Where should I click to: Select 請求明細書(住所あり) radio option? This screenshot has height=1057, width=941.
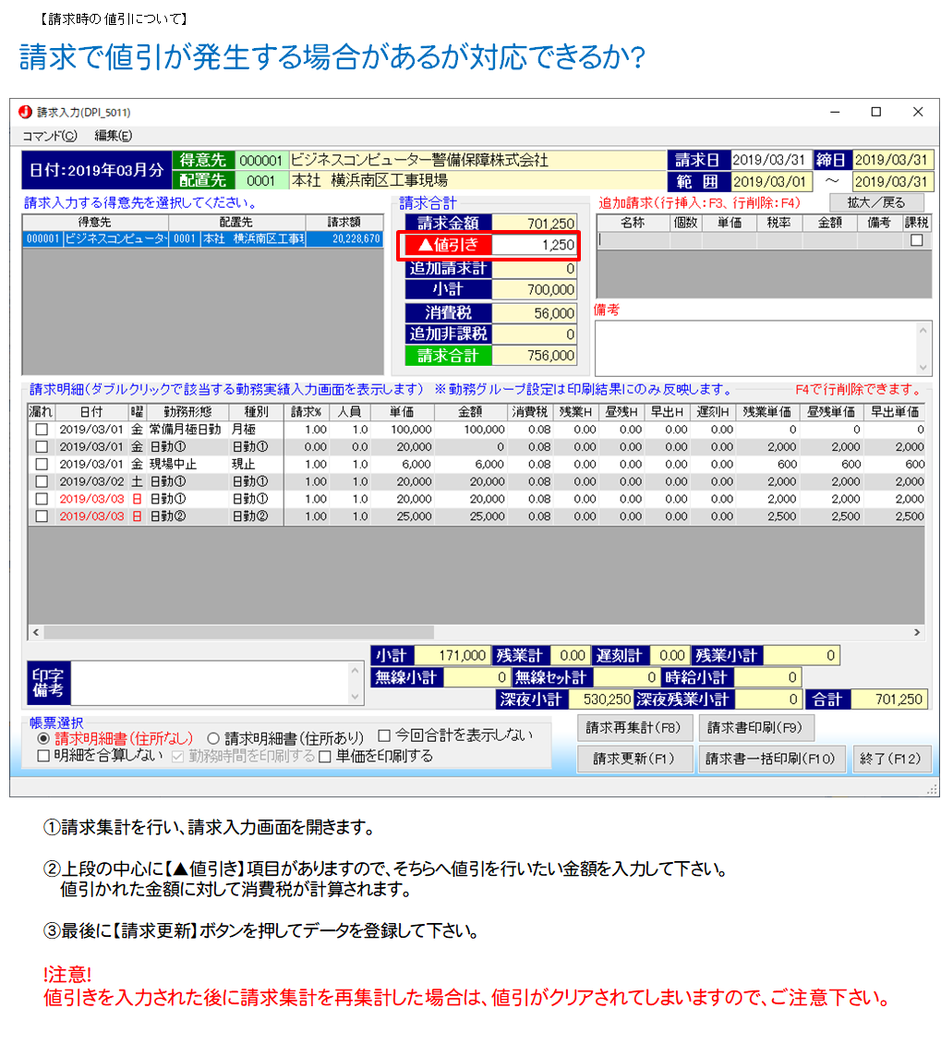point(213,738)
